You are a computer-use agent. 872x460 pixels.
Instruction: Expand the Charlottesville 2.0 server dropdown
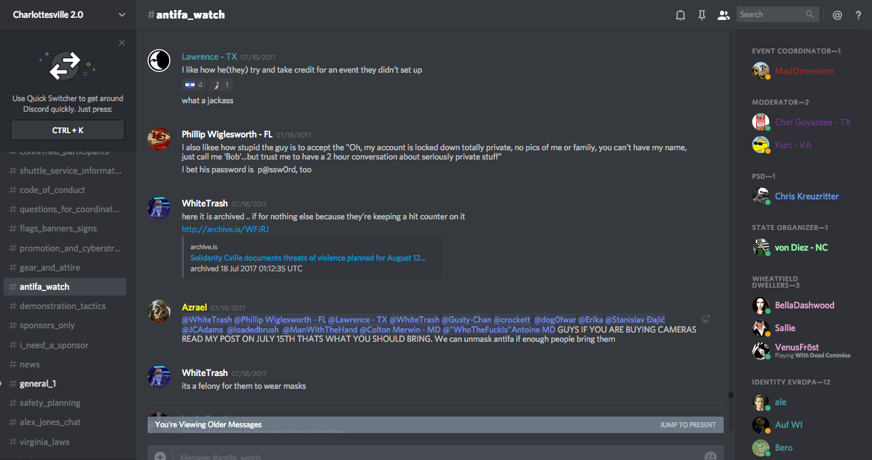[x=122, y=15]
